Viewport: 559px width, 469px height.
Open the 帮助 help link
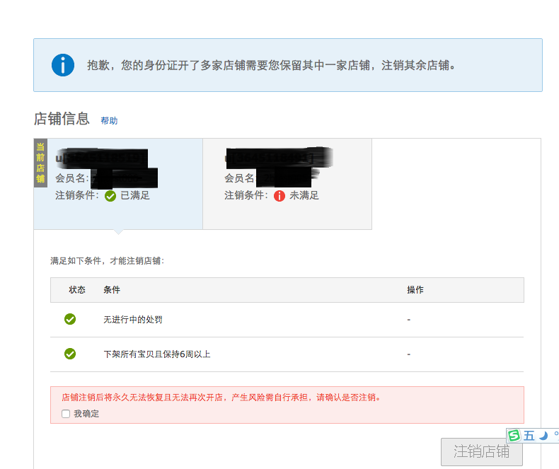click(109, 120)
